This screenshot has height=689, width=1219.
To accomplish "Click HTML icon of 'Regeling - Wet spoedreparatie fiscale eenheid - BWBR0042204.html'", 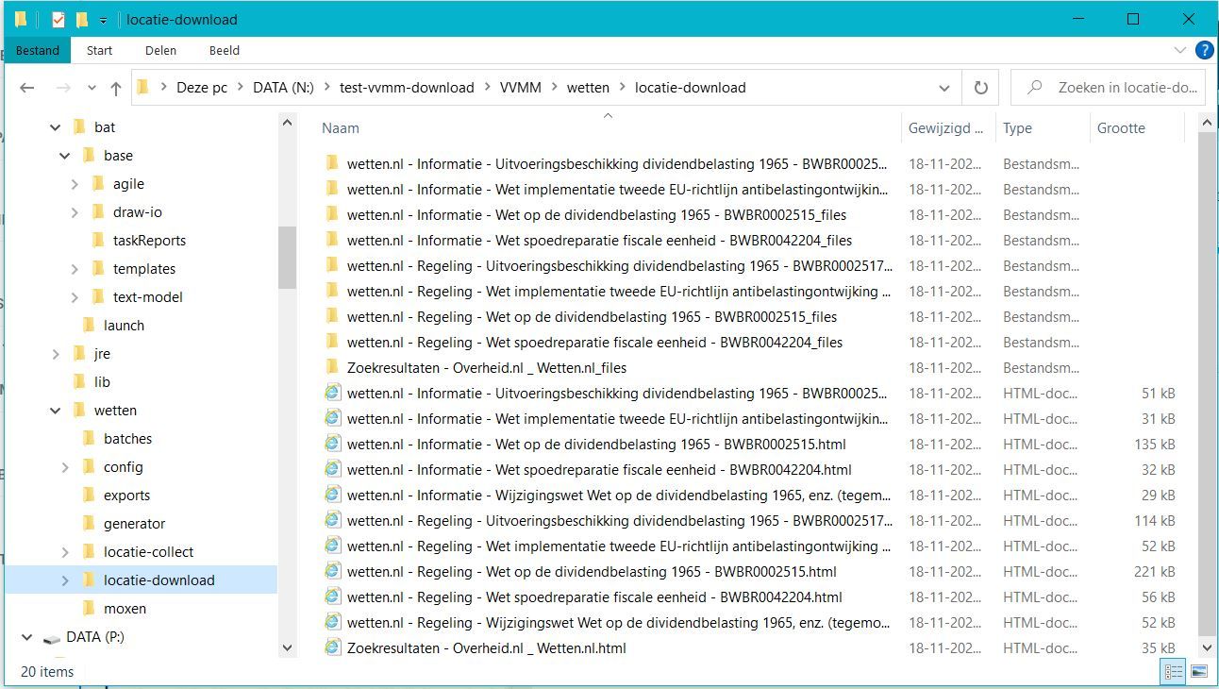I will [x=332, y=597].
